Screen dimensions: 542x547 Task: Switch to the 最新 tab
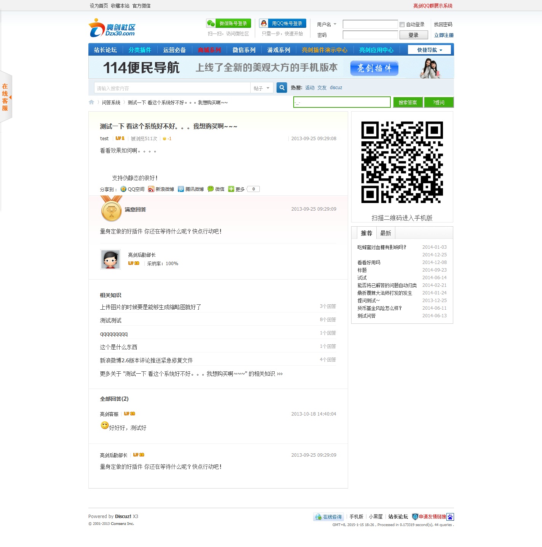[385, 233]
